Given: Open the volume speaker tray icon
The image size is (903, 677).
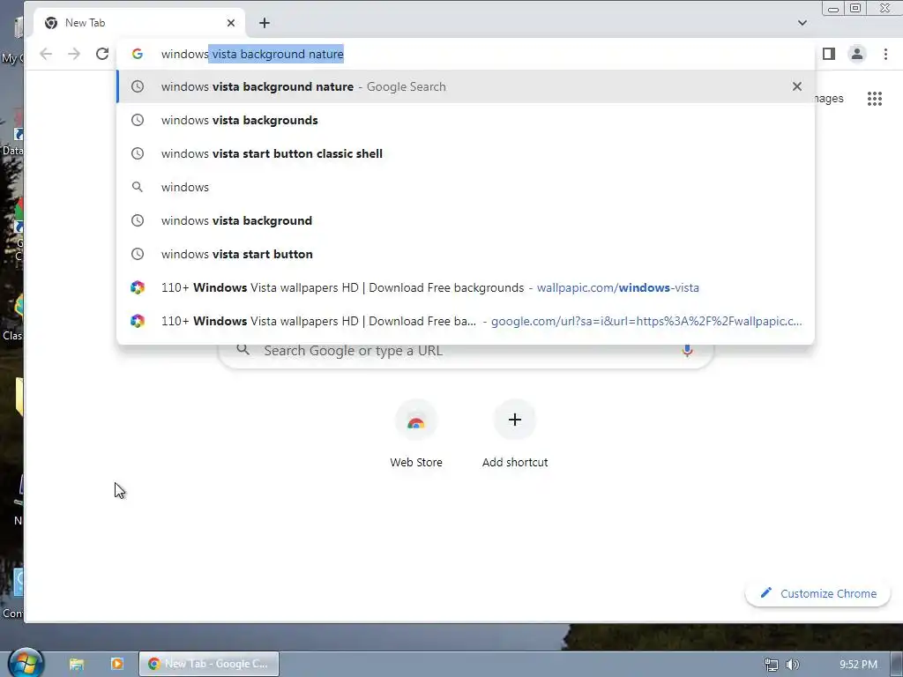Looking at the screenshot, I should click(793, 665).
